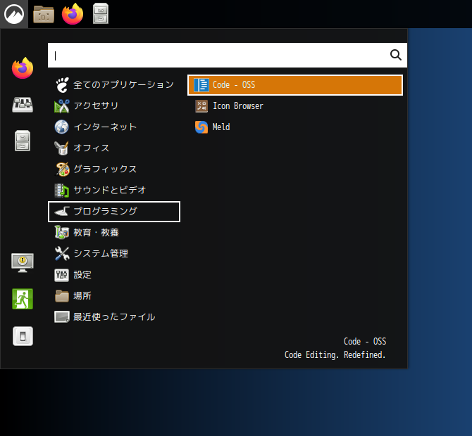472x436 pixels.
Task: Click the recent files document icon
Action: (x=62, y=317)
